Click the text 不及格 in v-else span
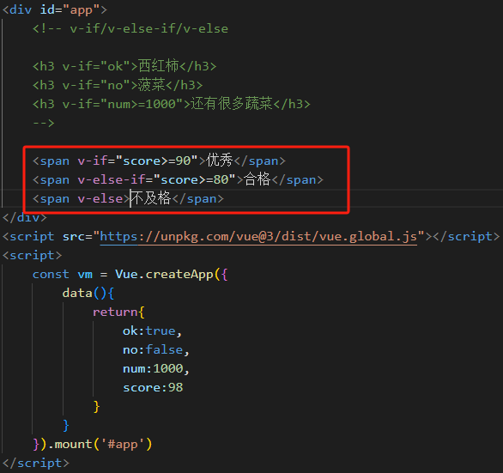Image resolution: width=503 pixels, height=473 pixels. click(x=151, y=198)
